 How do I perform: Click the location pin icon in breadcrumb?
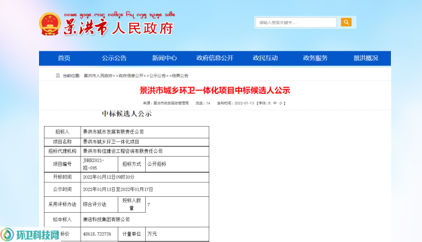tap(58, 76)
